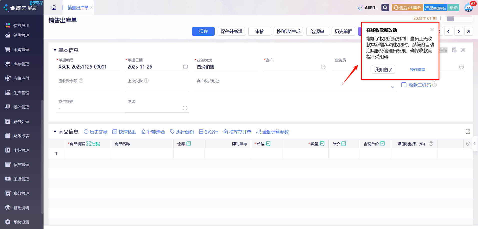478x229 pixels.
Task: Go to the previous record arrow
Action: (x=448, y=31)
